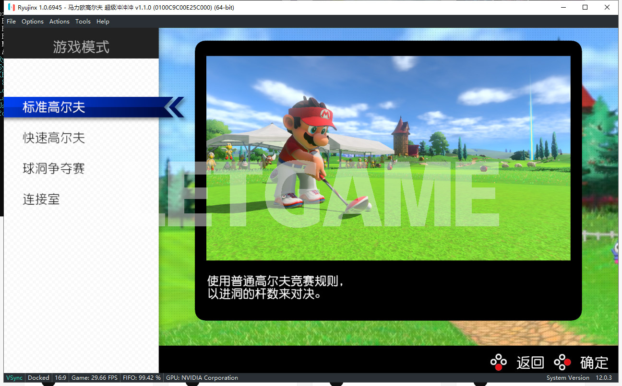Viewport: 622px width, 386px height.
Task: Click the Mario golf preview image
Action: point(388,158)
